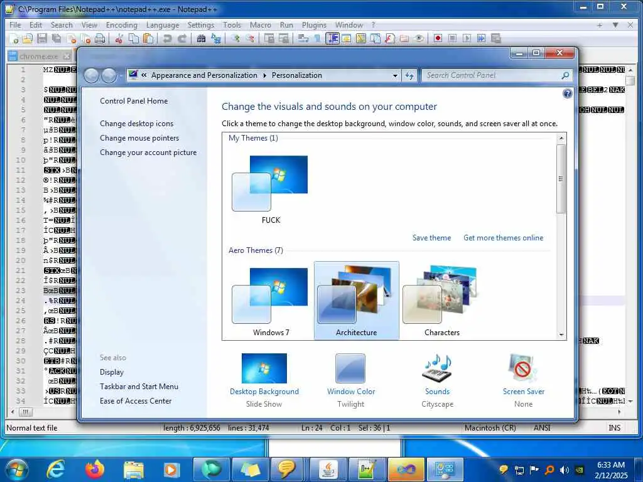Click the theme list scrollbar down arrow
The height and width of the screenshot is (482, 643).
[561, 335]
